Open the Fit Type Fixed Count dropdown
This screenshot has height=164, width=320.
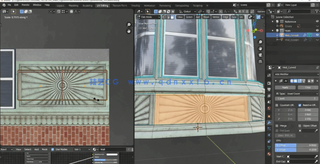302,93
